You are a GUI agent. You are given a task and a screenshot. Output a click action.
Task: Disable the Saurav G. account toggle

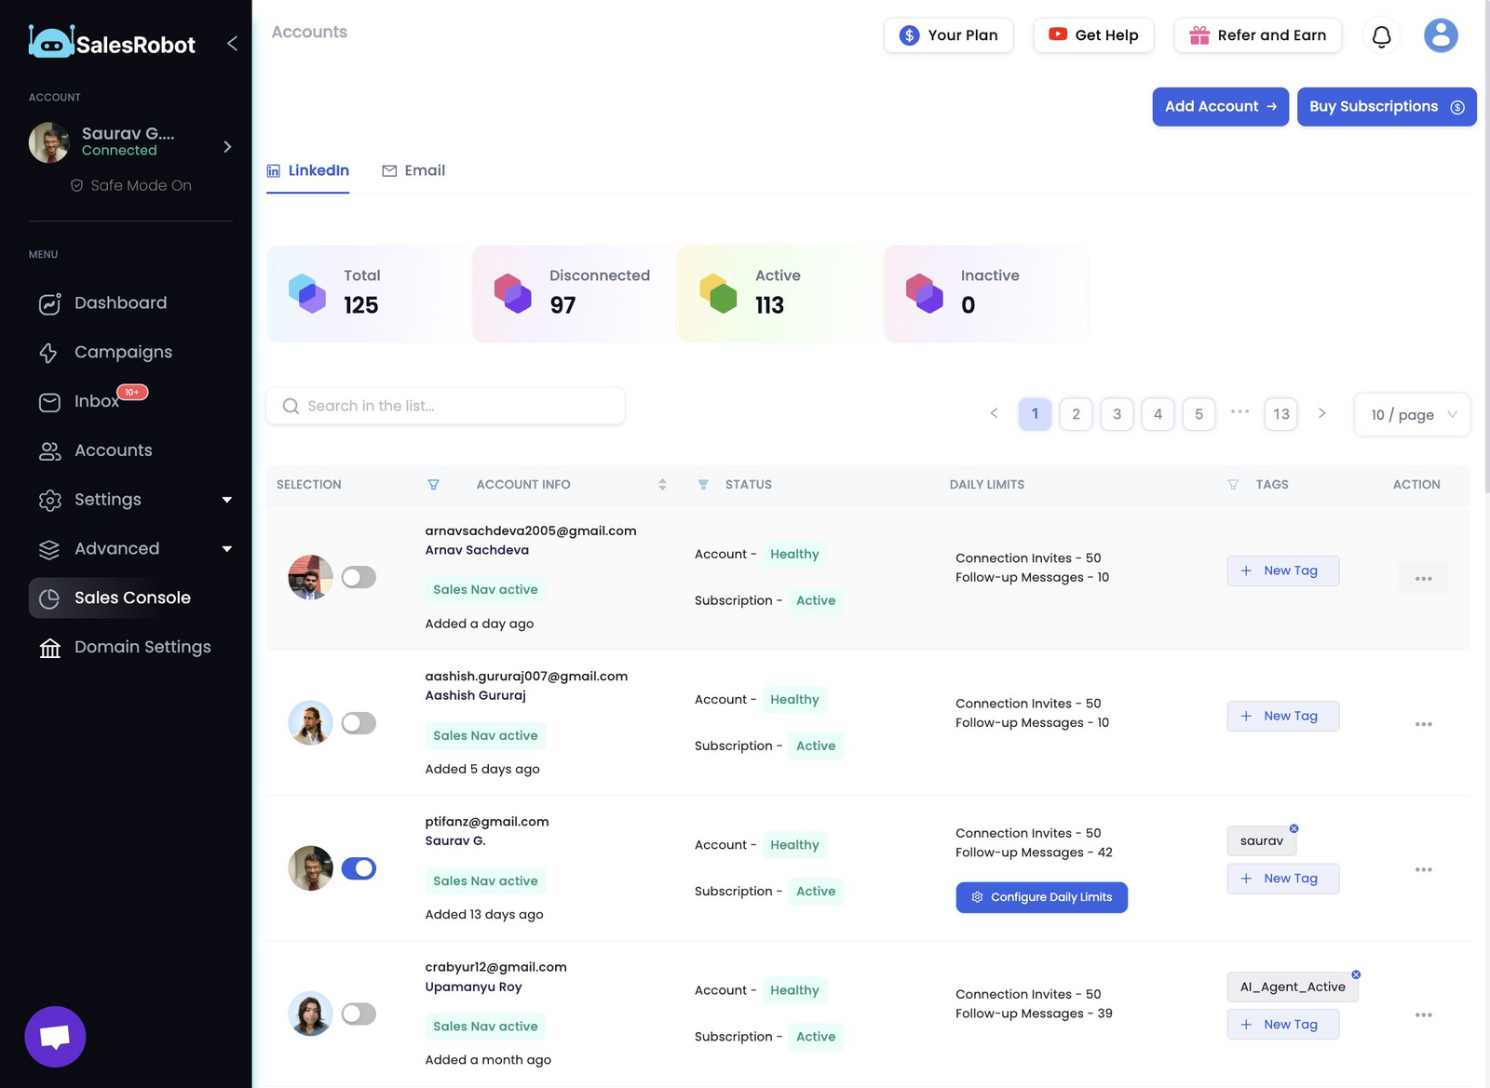click(359, 868)
